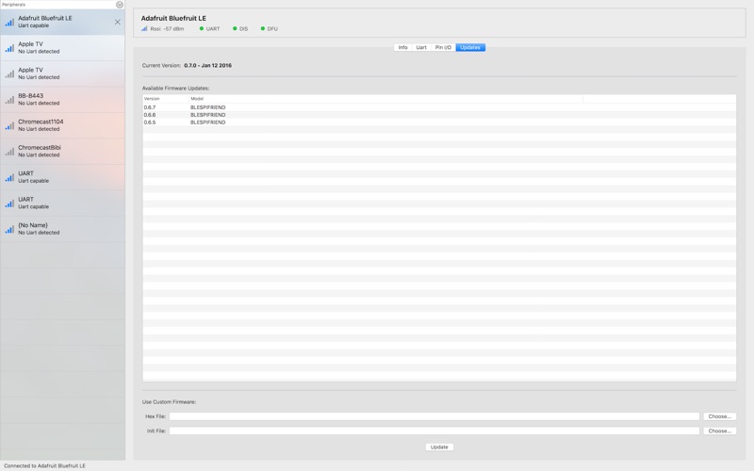Open the Peripherals filter dropdown icon
The height and width of the screenshot is (471, 754).
pyautogui.click(x=120, y=5)
